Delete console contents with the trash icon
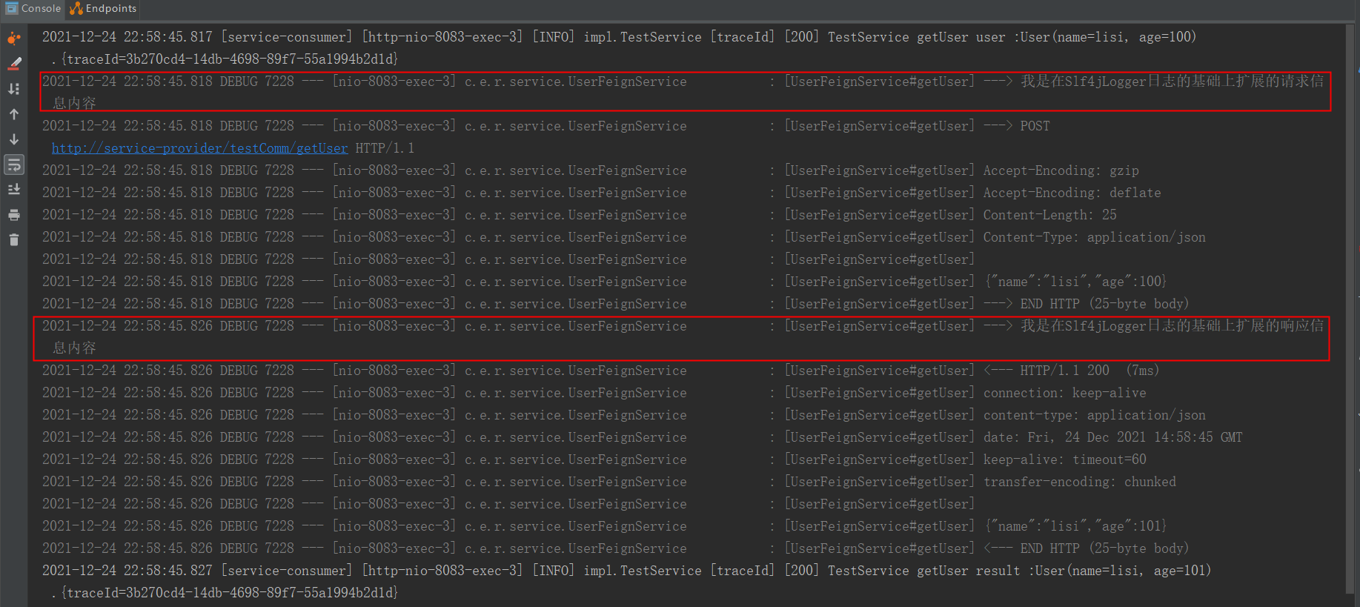Screen dimensions: 1360x607 click(13, 239)
